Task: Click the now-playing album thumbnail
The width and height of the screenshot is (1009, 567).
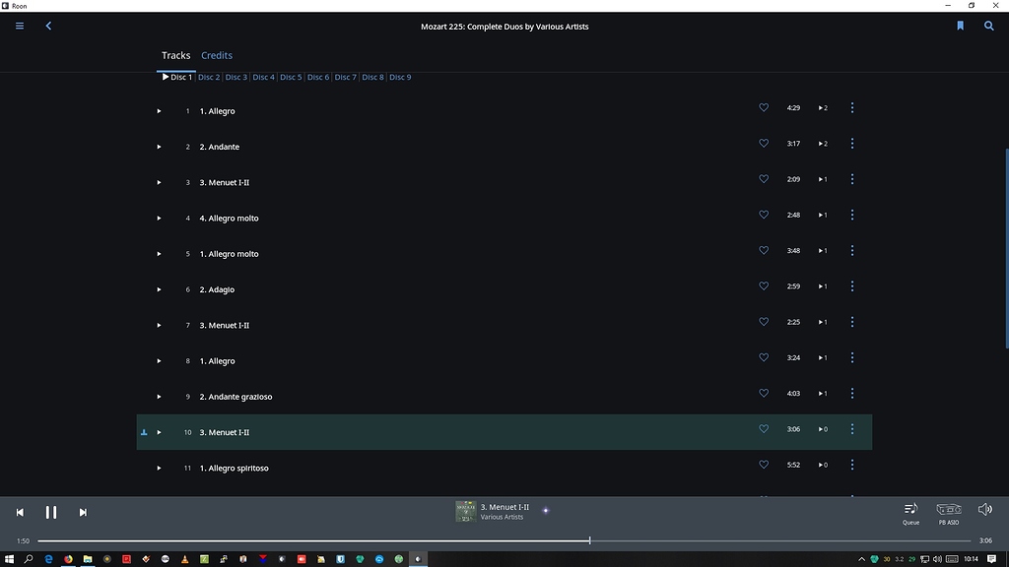Action: pos(466,511)
